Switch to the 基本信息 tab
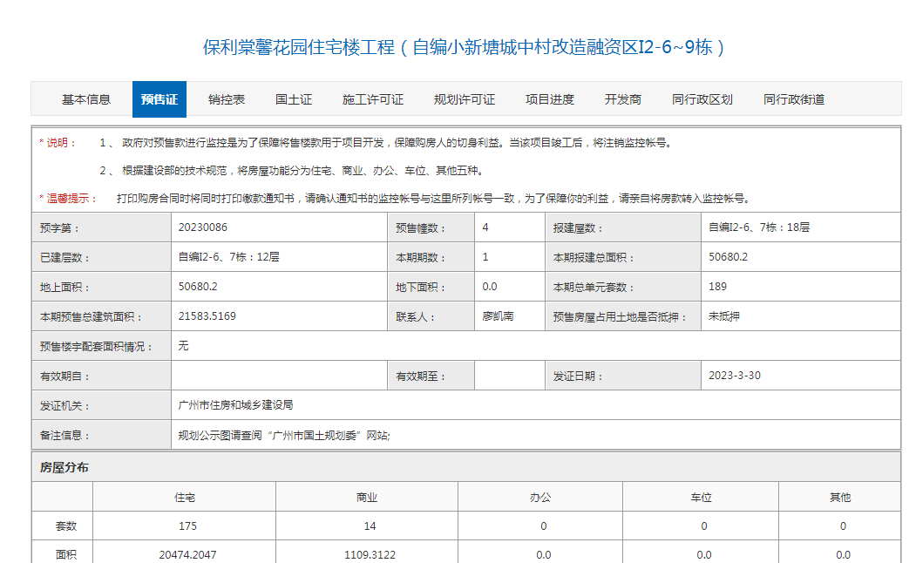 click(87, 98)
